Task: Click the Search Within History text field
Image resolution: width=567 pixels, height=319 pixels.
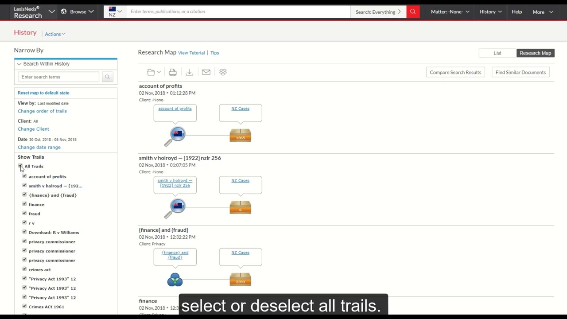Action: click(x=58, y=77)
